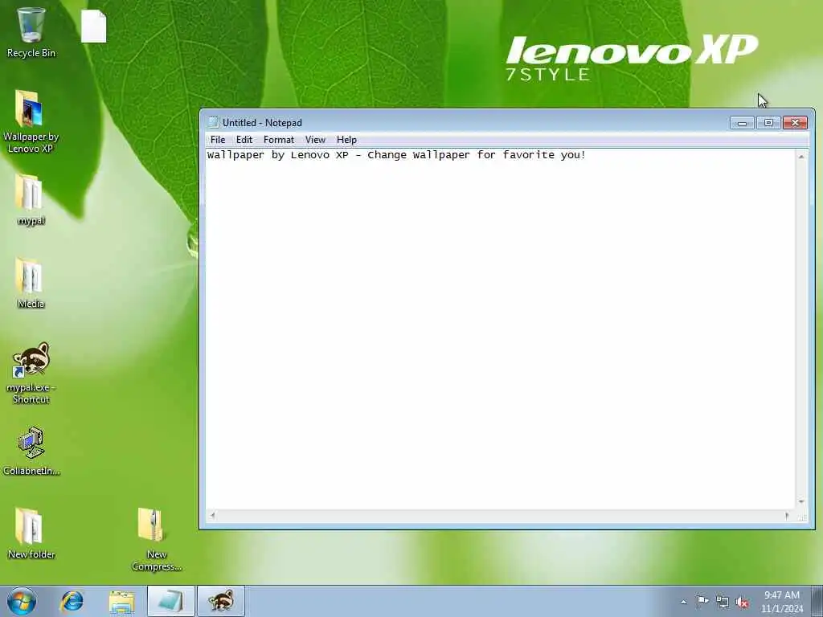Open the Windows Start orb
This screenshot has height=617, width=823.
tap(22, 601)
